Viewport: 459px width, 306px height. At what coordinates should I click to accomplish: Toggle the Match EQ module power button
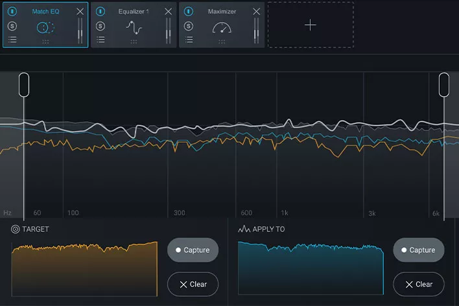point(12,12)
